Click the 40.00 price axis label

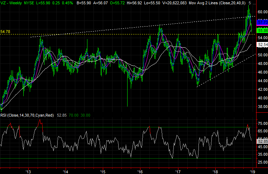click(x=263, y=98)
